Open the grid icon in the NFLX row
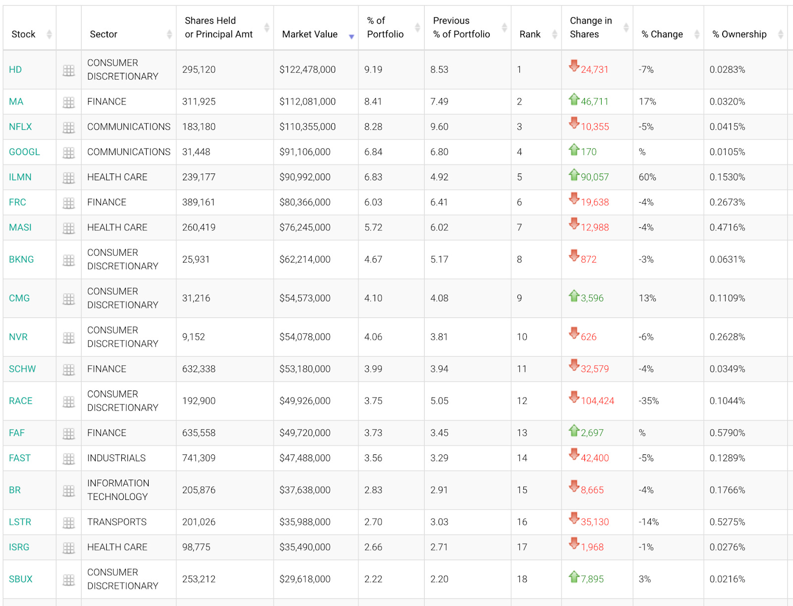This screenshot has height=606, width=793. tap(69, 127)
